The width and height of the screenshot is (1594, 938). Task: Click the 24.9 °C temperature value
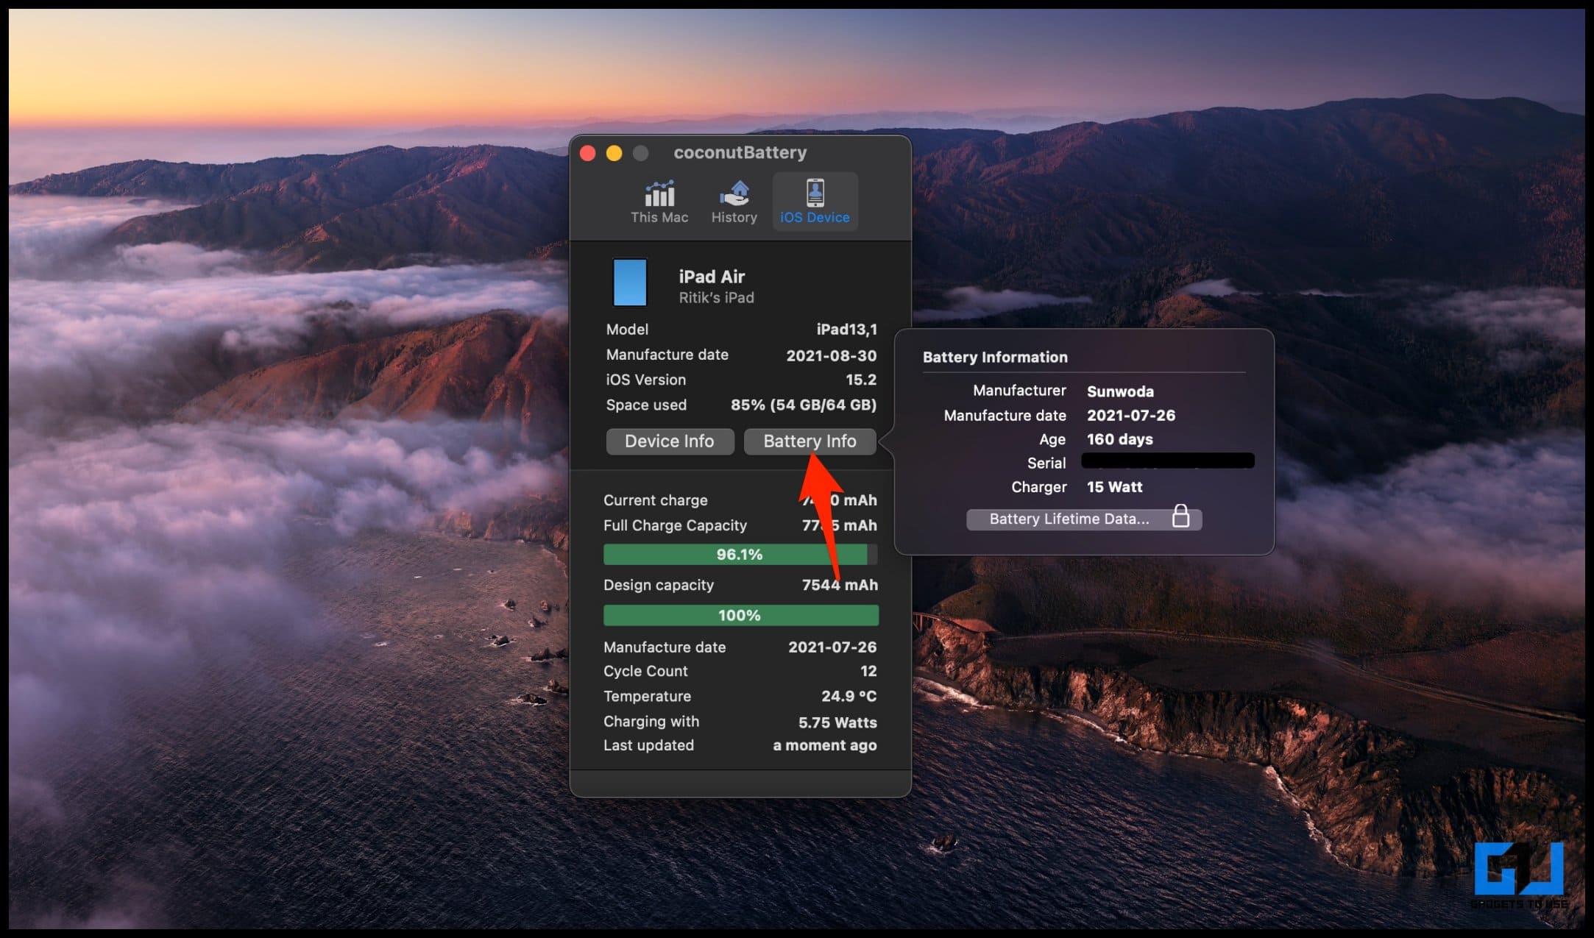(x=849, y=696)
